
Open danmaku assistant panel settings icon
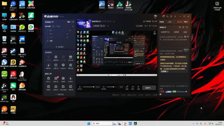tap(183, 27)
